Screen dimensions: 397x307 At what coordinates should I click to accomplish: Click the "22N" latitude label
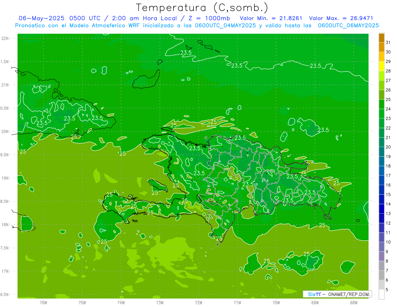click(x=6, y=38)
